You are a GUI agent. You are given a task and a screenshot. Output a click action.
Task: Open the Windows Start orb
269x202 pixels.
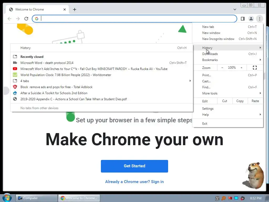click(7, 198)
